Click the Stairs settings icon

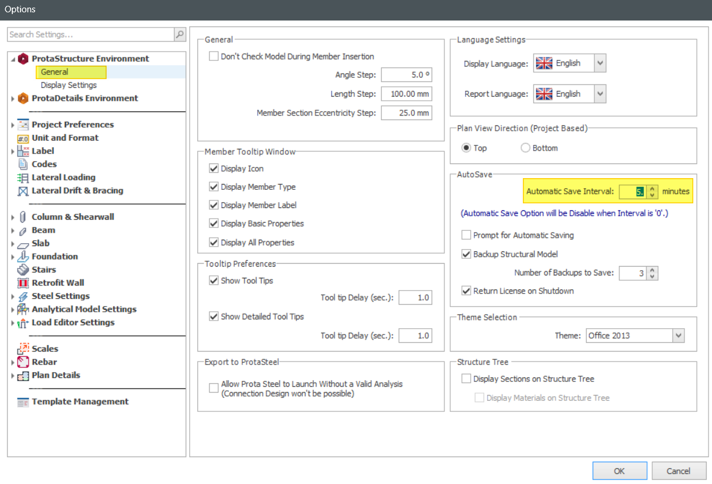[22, 270]
